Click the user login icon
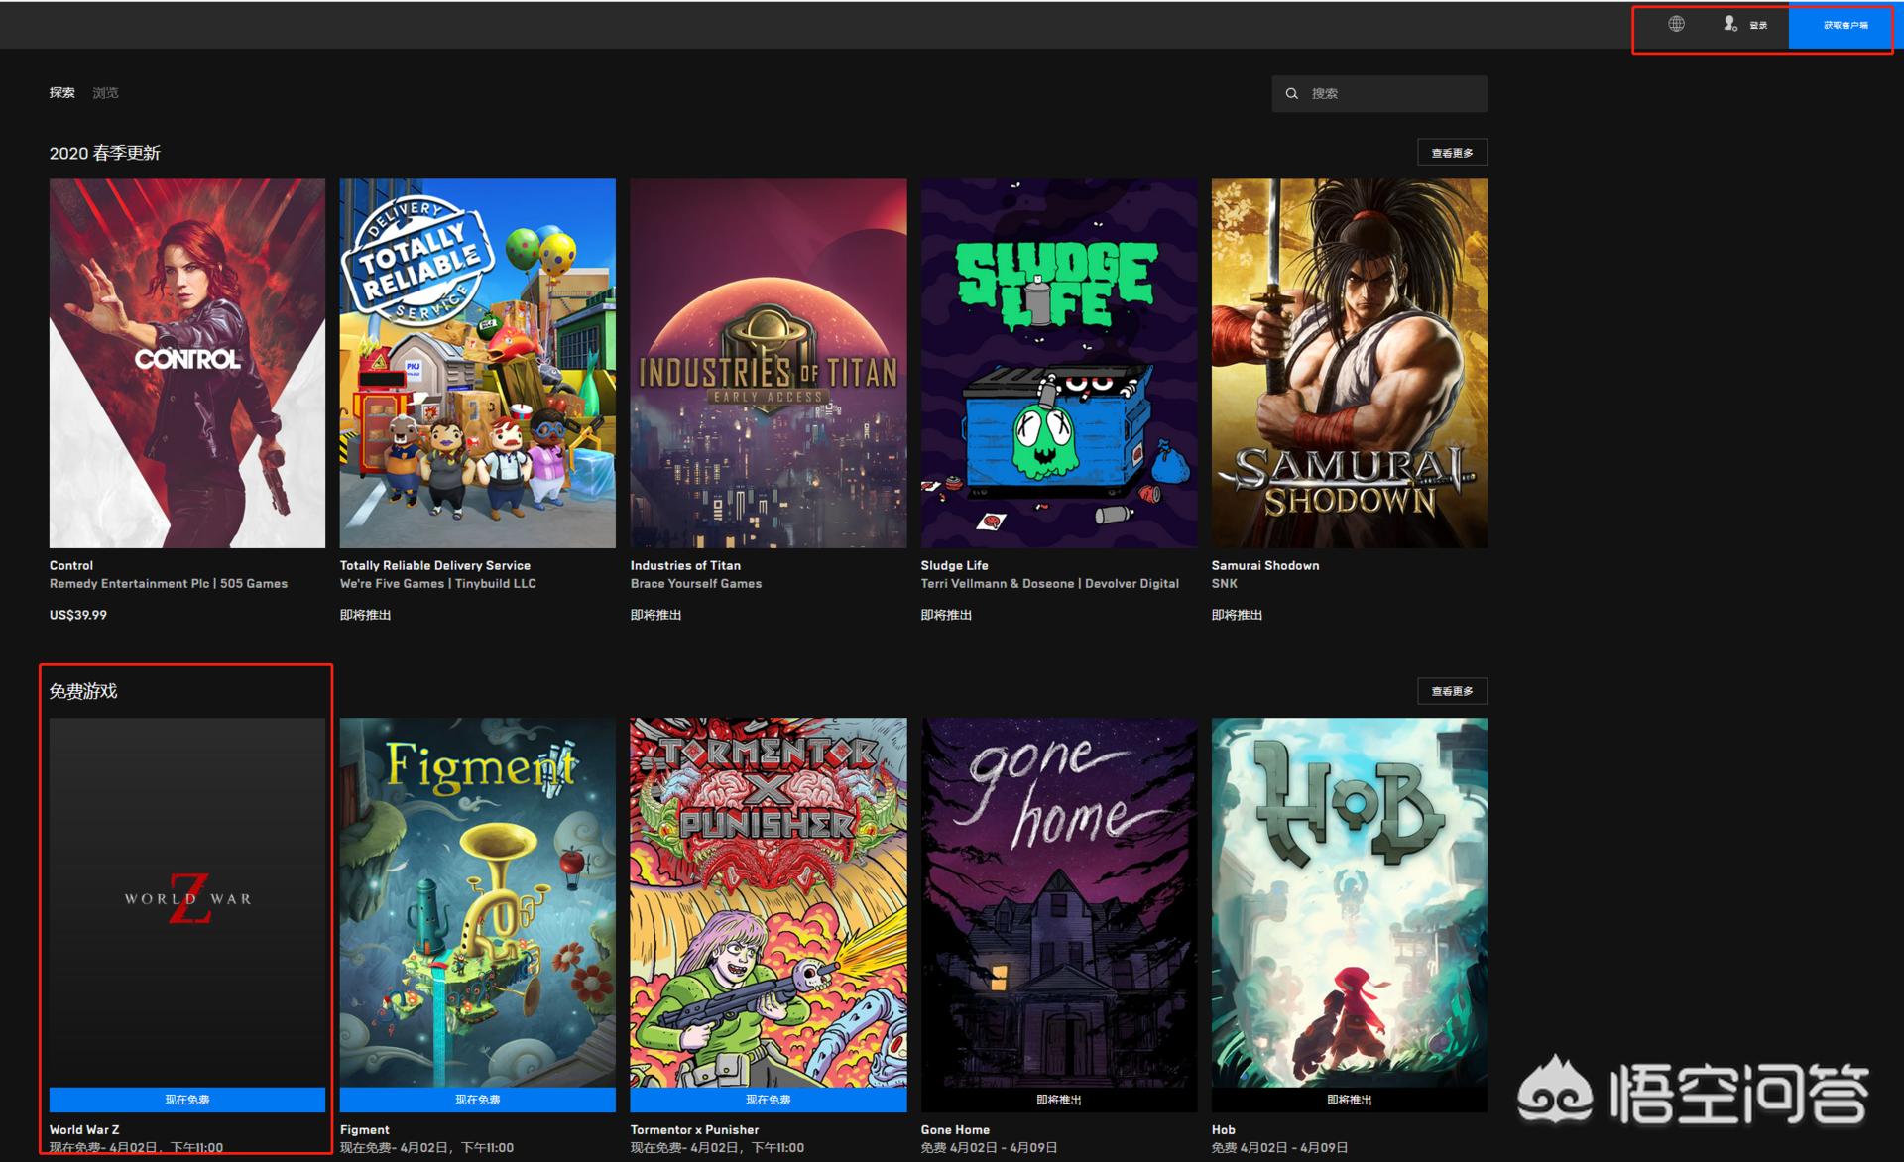Screen dimensions: 1904x1162 click(x=1730, y=24)
